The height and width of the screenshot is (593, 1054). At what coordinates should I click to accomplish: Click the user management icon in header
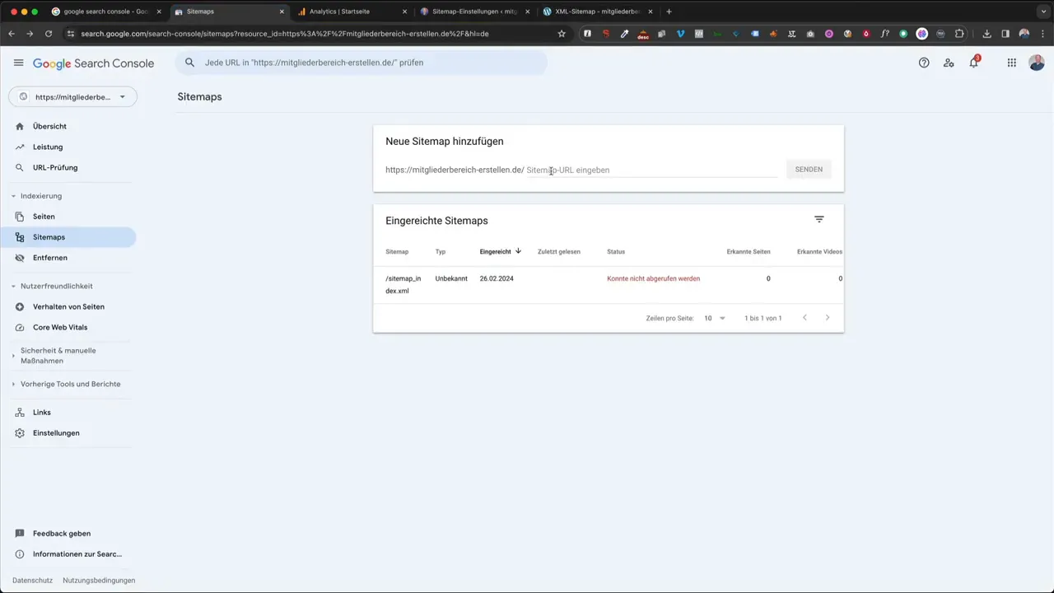click(949, 63)
